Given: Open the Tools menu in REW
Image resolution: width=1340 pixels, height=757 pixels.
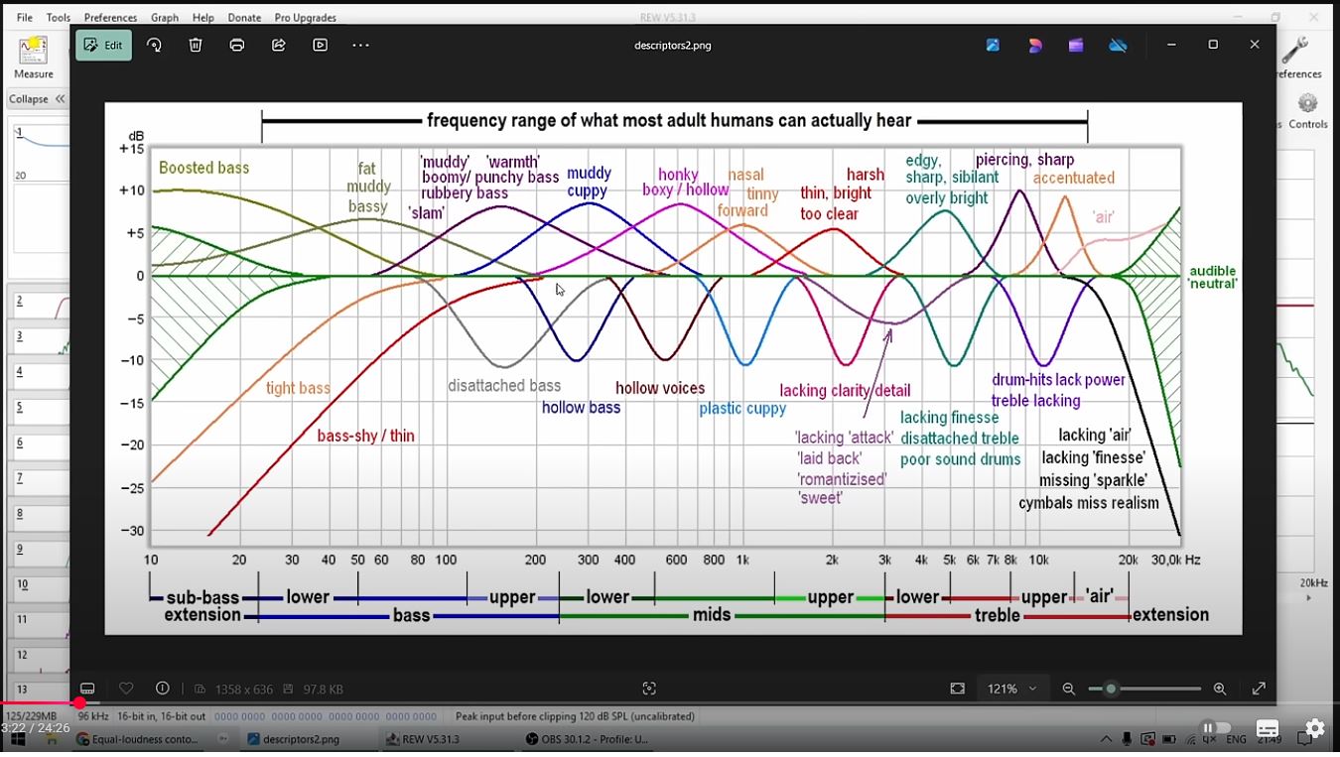Looking at the screenshot, I should (x=59, y=17).
